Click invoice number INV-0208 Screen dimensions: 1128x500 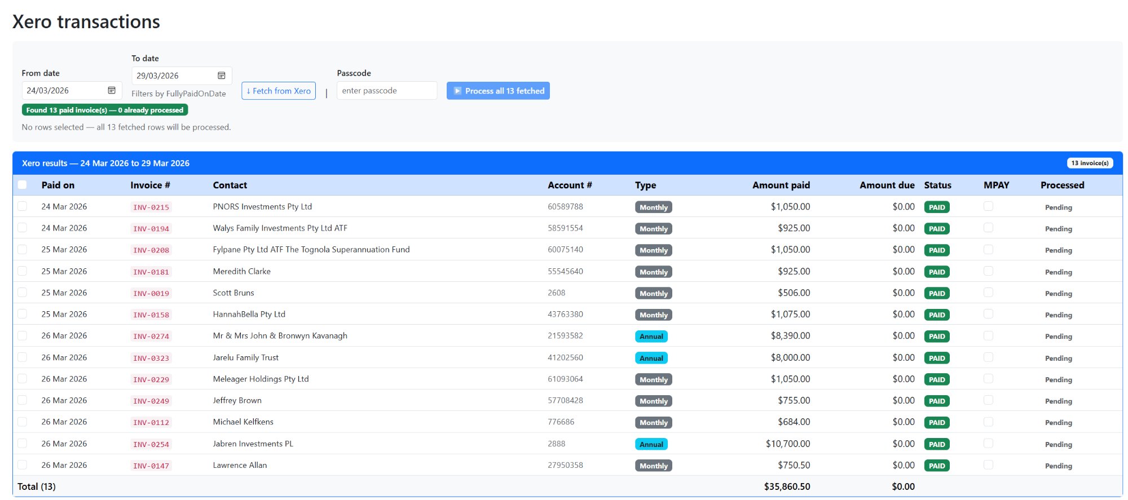pos(151,250)
